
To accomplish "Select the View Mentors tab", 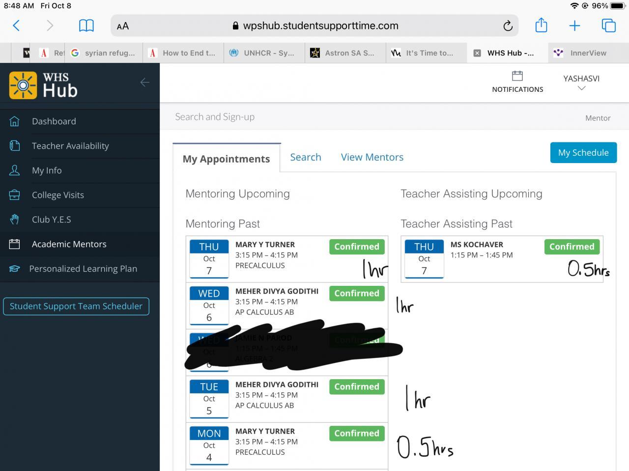I will pyautogui.click(x=372, y=157).
